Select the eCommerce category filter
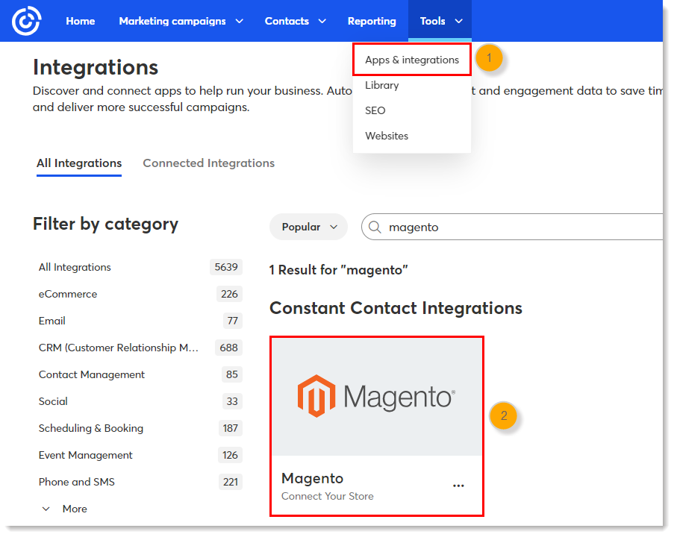The height and width of the screenshot is (537, 674). click(68, 294)
